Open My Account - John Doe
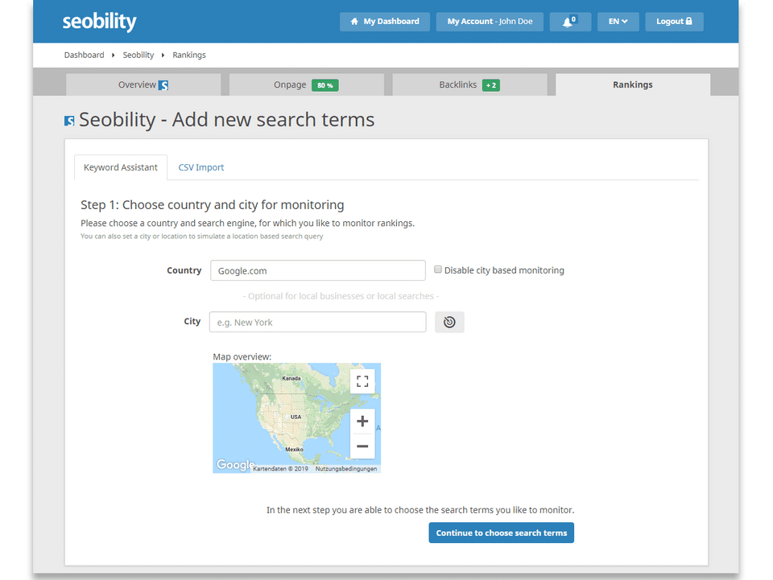 pyautogui.click(x=490, y=22)
